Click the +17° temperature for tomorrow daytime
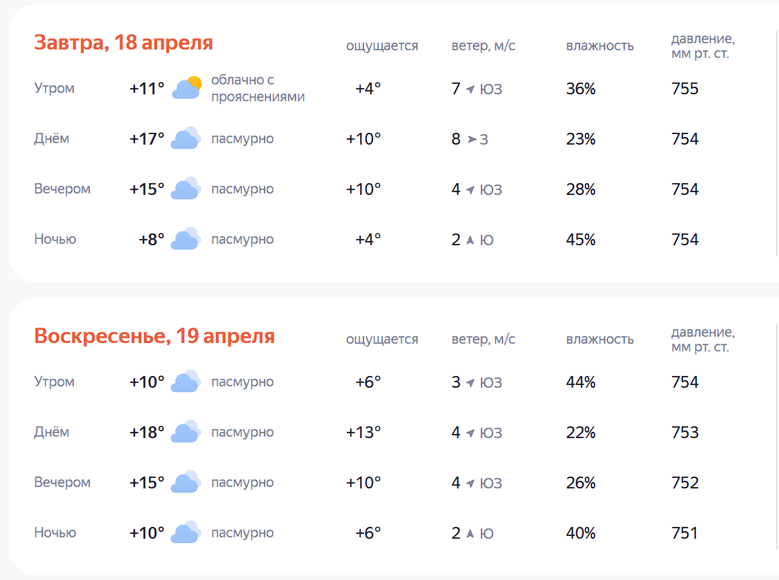The width and height of the screenshot is (779, 580). tap(147, 138)
